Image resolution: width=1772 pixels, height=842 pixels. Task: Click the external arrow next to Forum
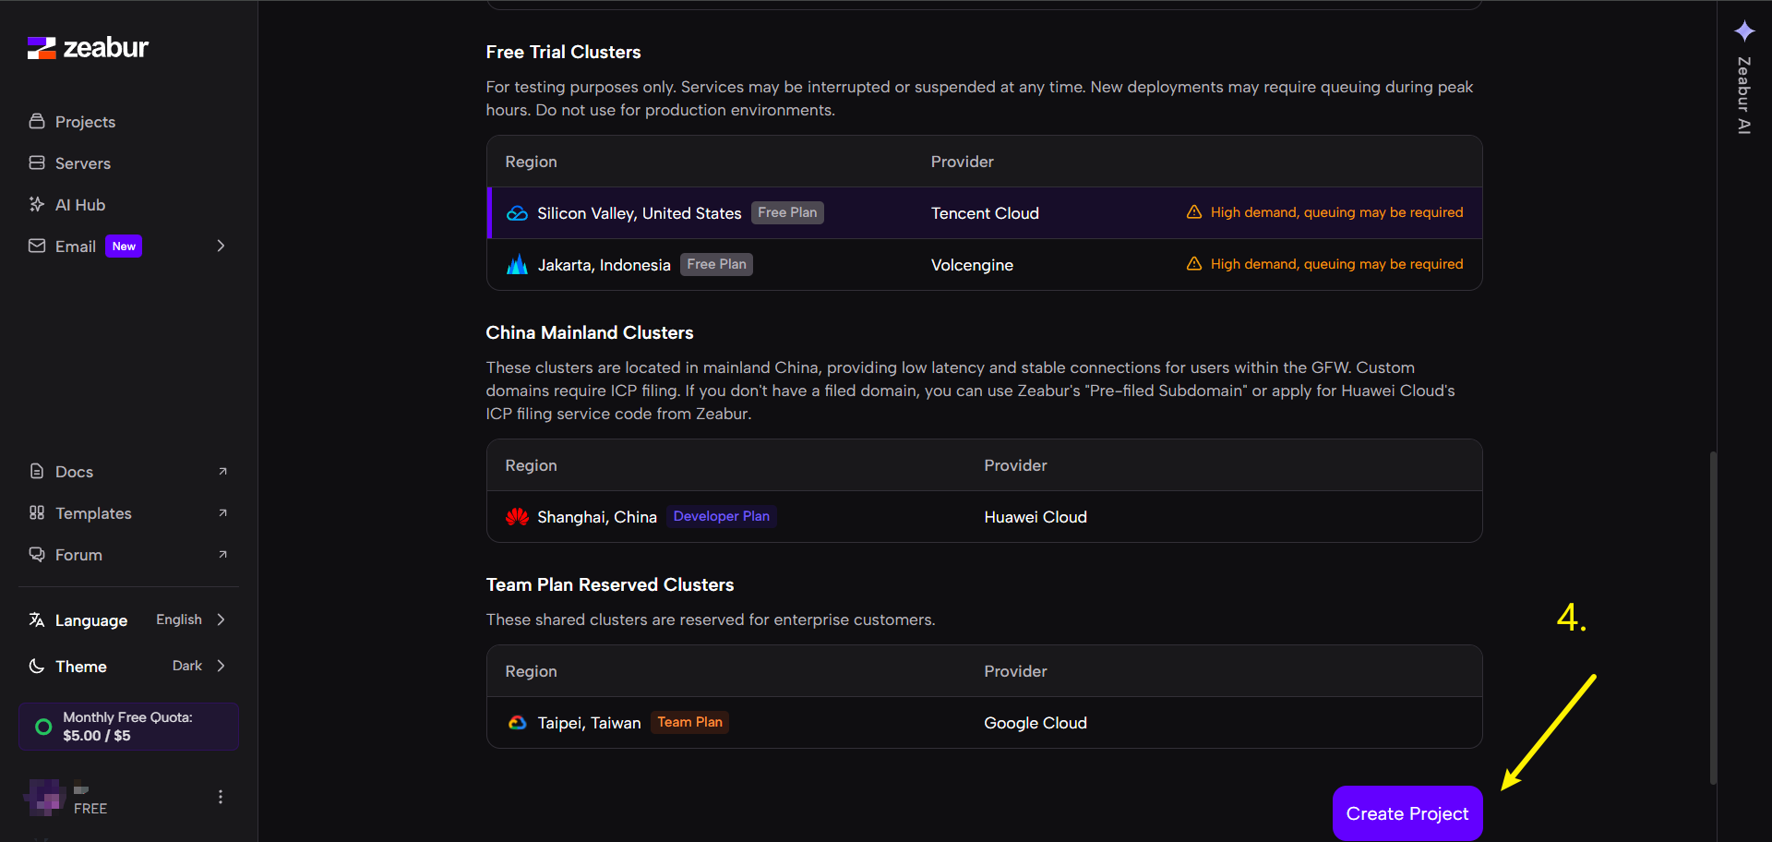click(222, 555)
